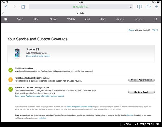This screenshot has height=127, width=162.
Task: Open the Share sheet icon
Action: pyautogui.click(x=23, y=6)
